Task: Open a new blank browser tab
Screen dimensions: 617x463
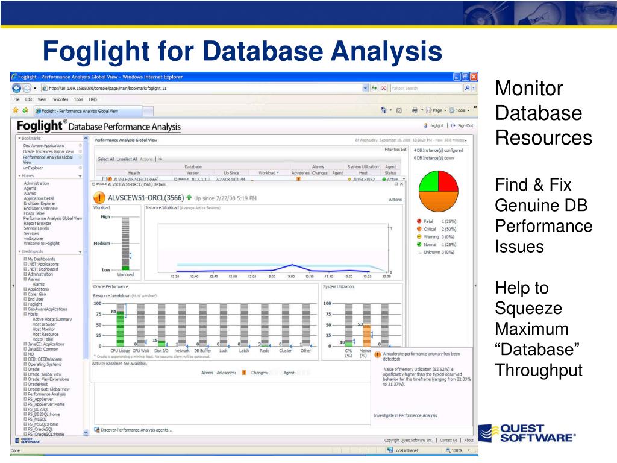Action: (148, 112)
